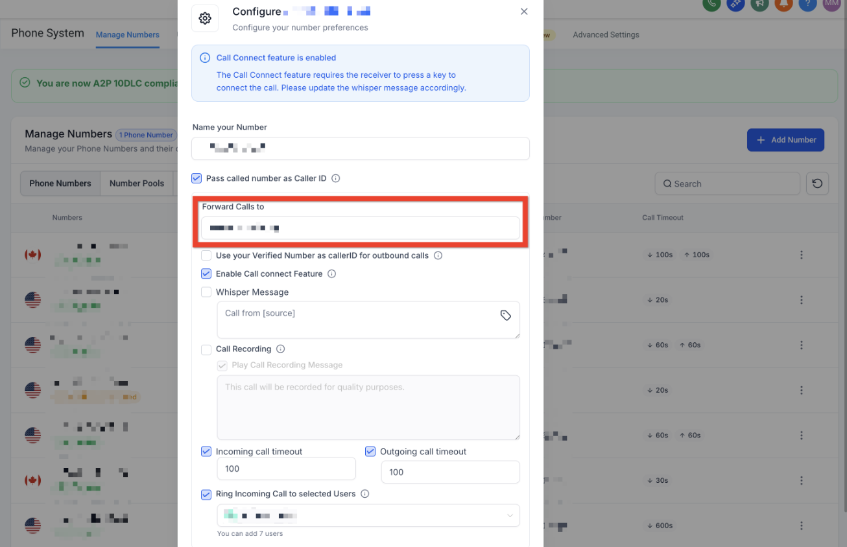The image size is (847, 547).
Task: Click the Call Timeout column header
Action: pos(663,218)
